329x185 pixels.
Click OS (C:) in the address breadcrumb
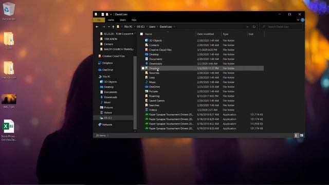click(140, 27)
